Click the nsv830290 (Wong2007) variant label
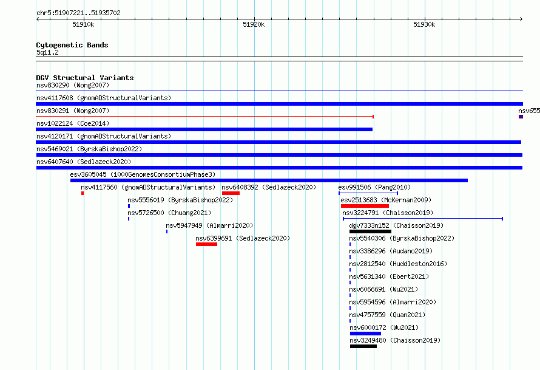The width and height of the screenshot is (540, 370). click(x=73, y=85)
